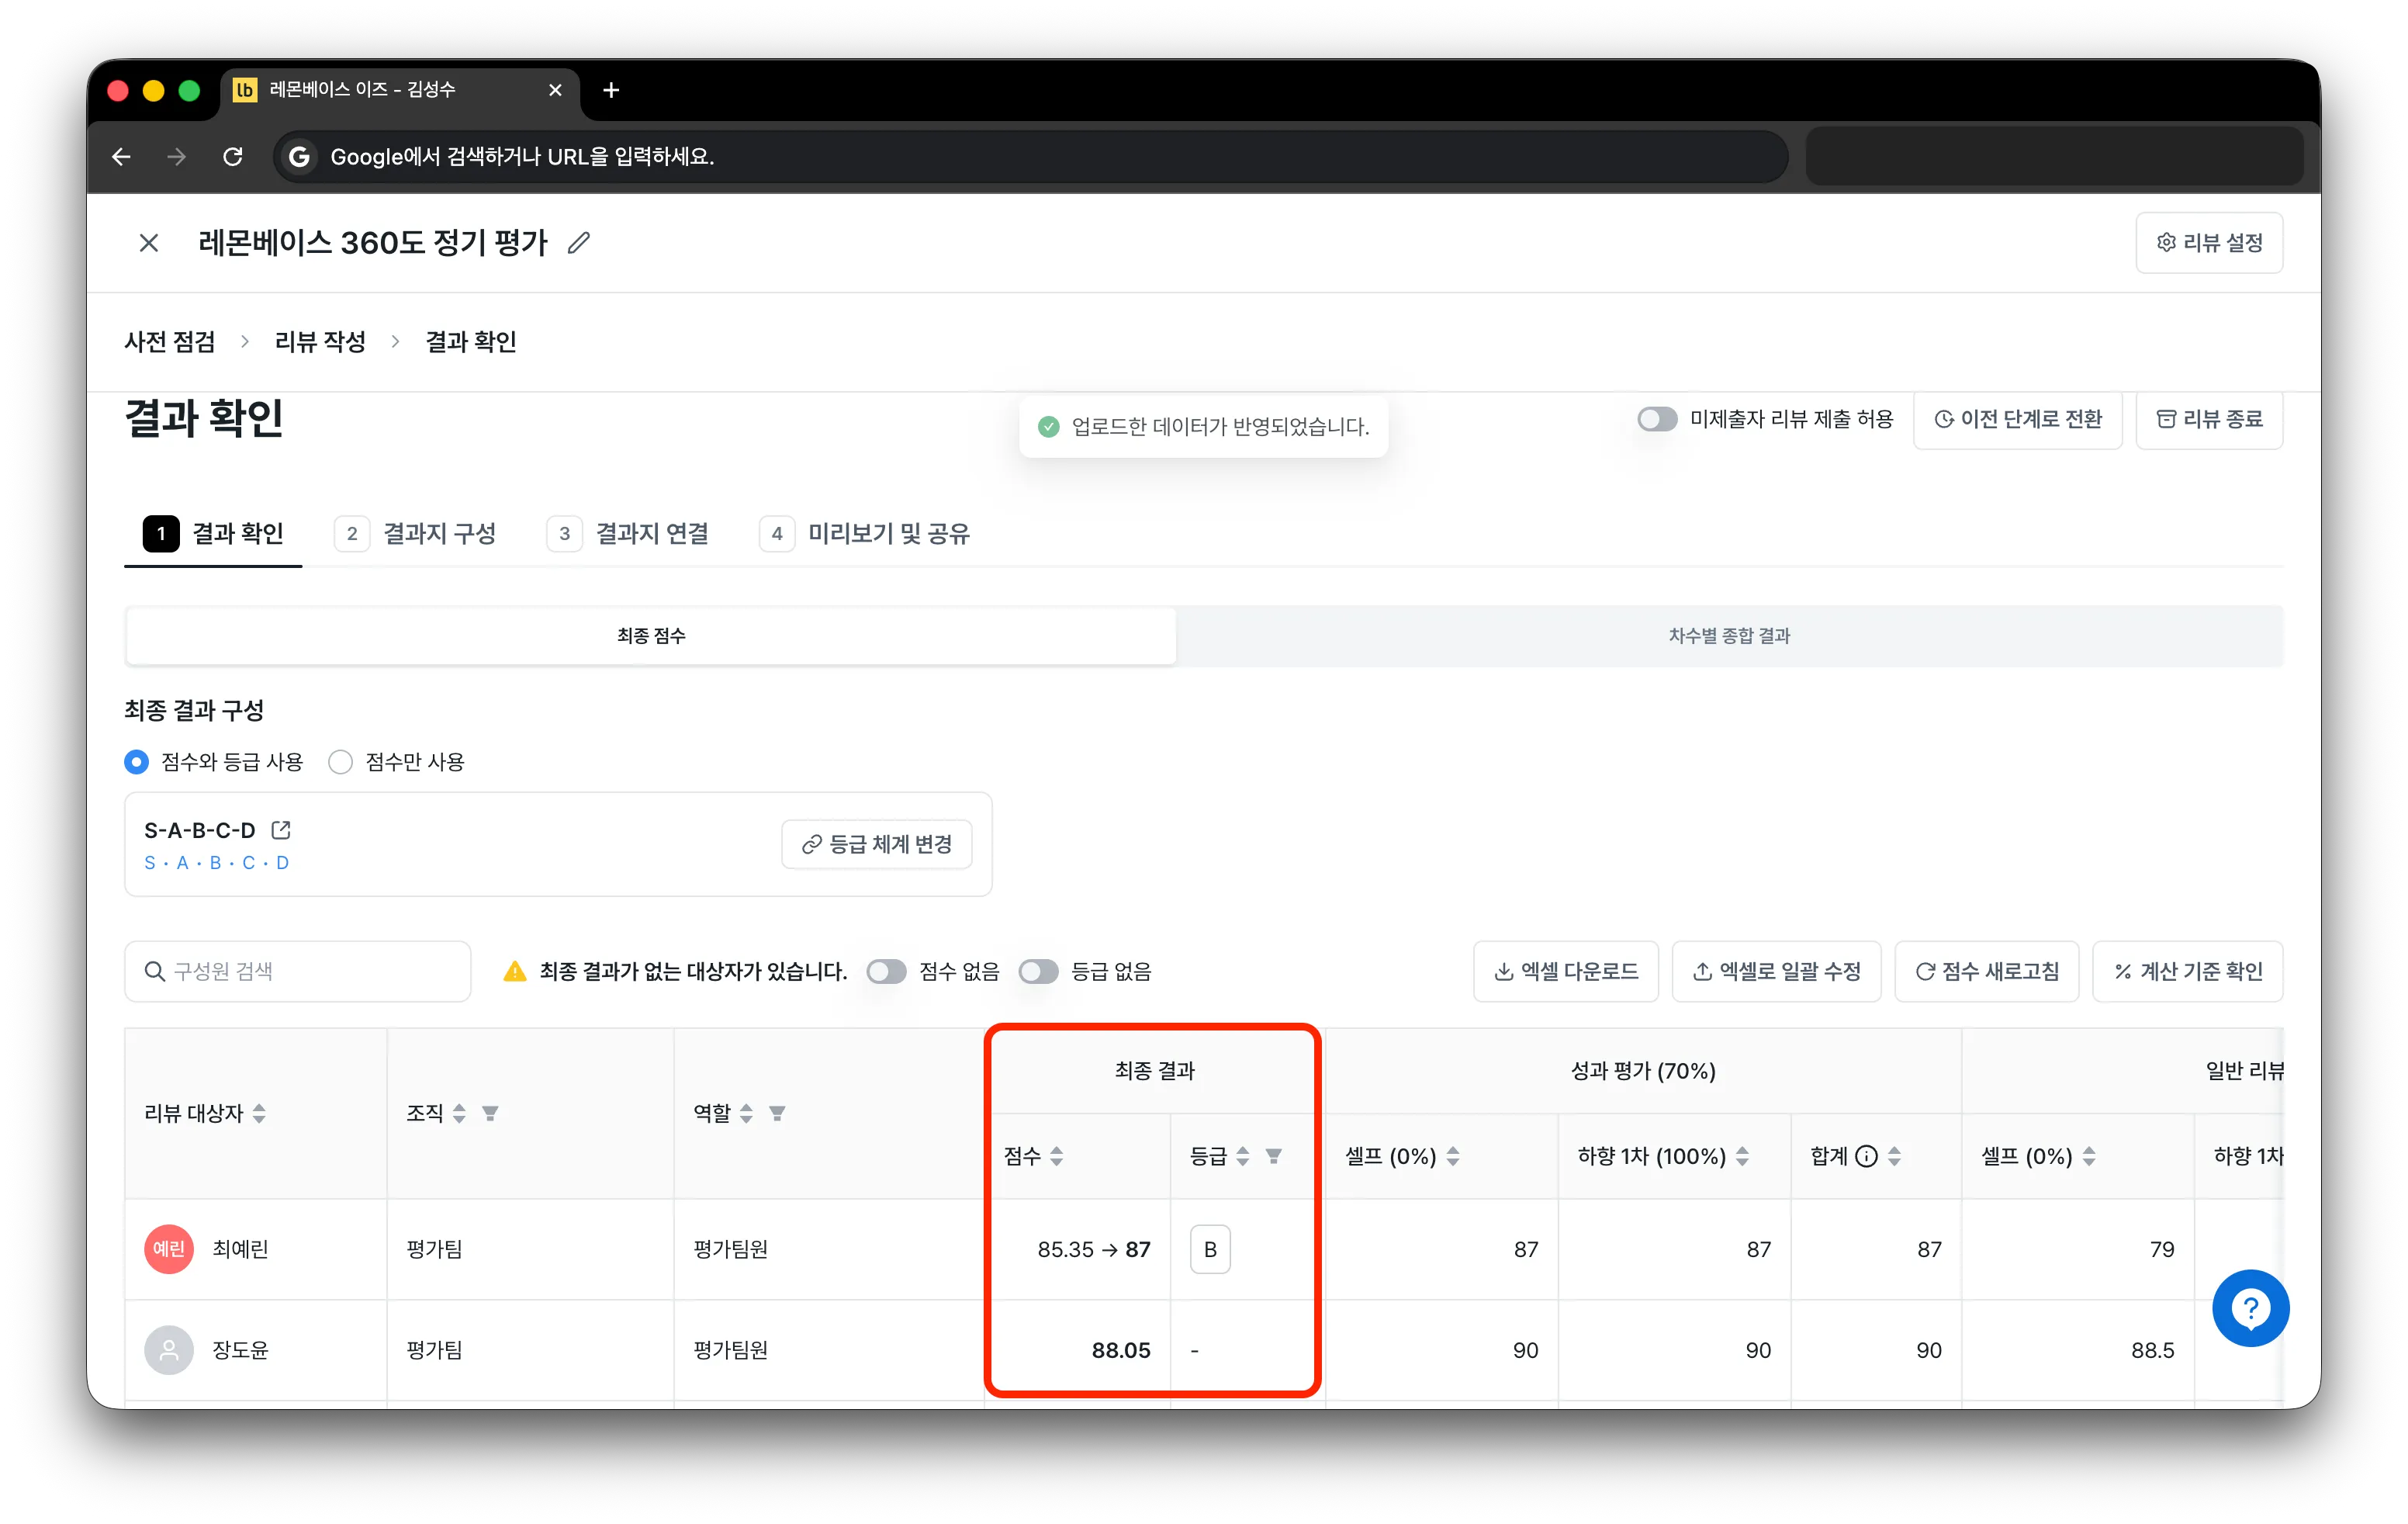
Task: Sort the 성과 평가 셀프 (0%) column
Action: [1453, 1156]
